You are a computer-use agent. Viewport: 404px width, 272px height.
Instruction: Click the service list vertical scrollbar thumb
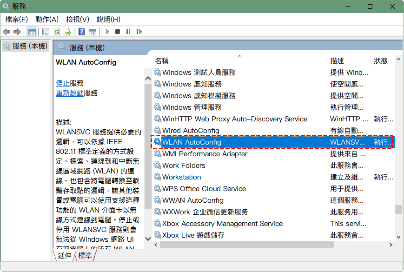398,209
